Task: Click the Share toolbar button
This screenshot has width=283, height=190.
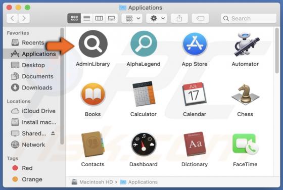Action: [179, 18]
